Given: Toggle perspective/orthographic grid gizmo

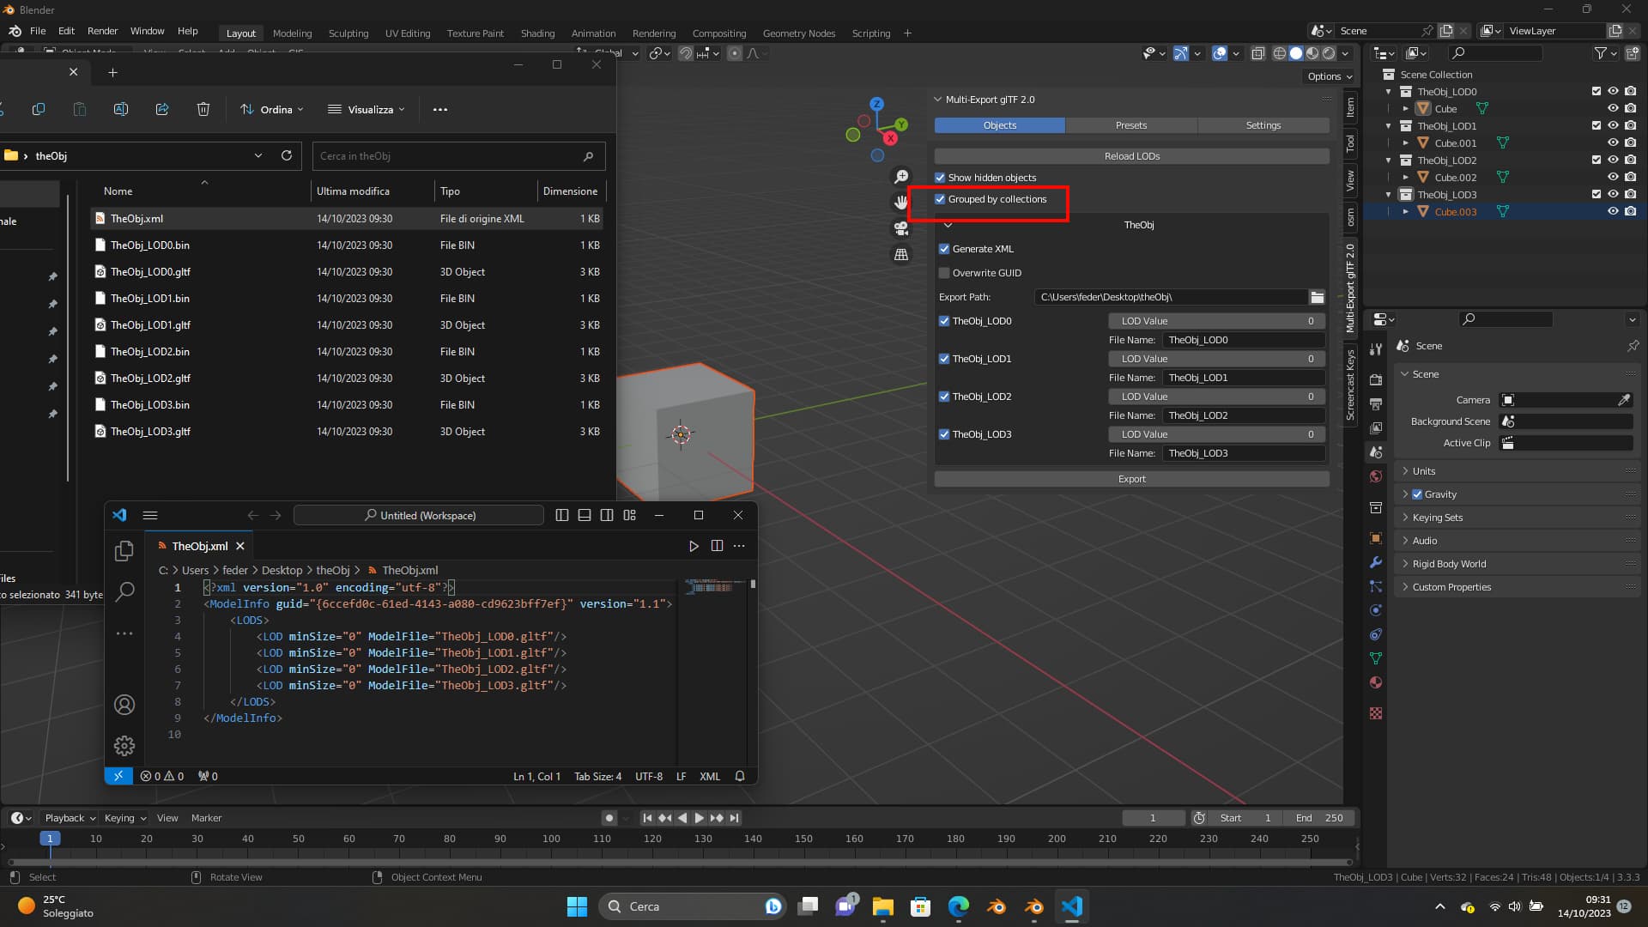Looking at the screenshot, I should click(901, 254).
